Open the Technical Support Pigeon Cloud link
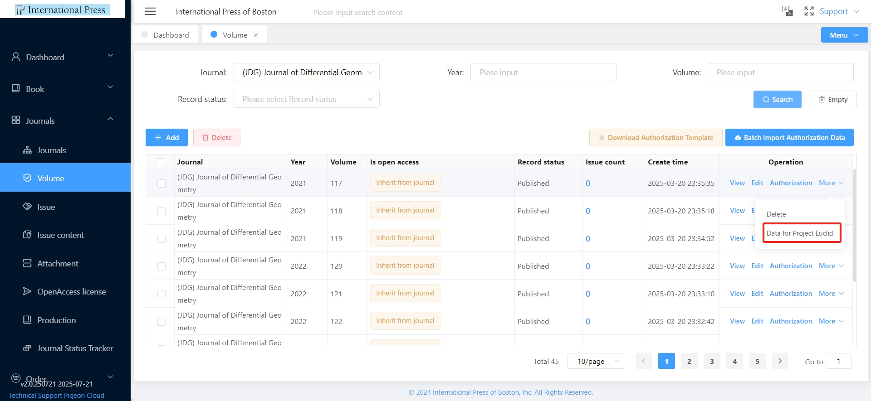 pyautogui.click(x=57, y=395)
